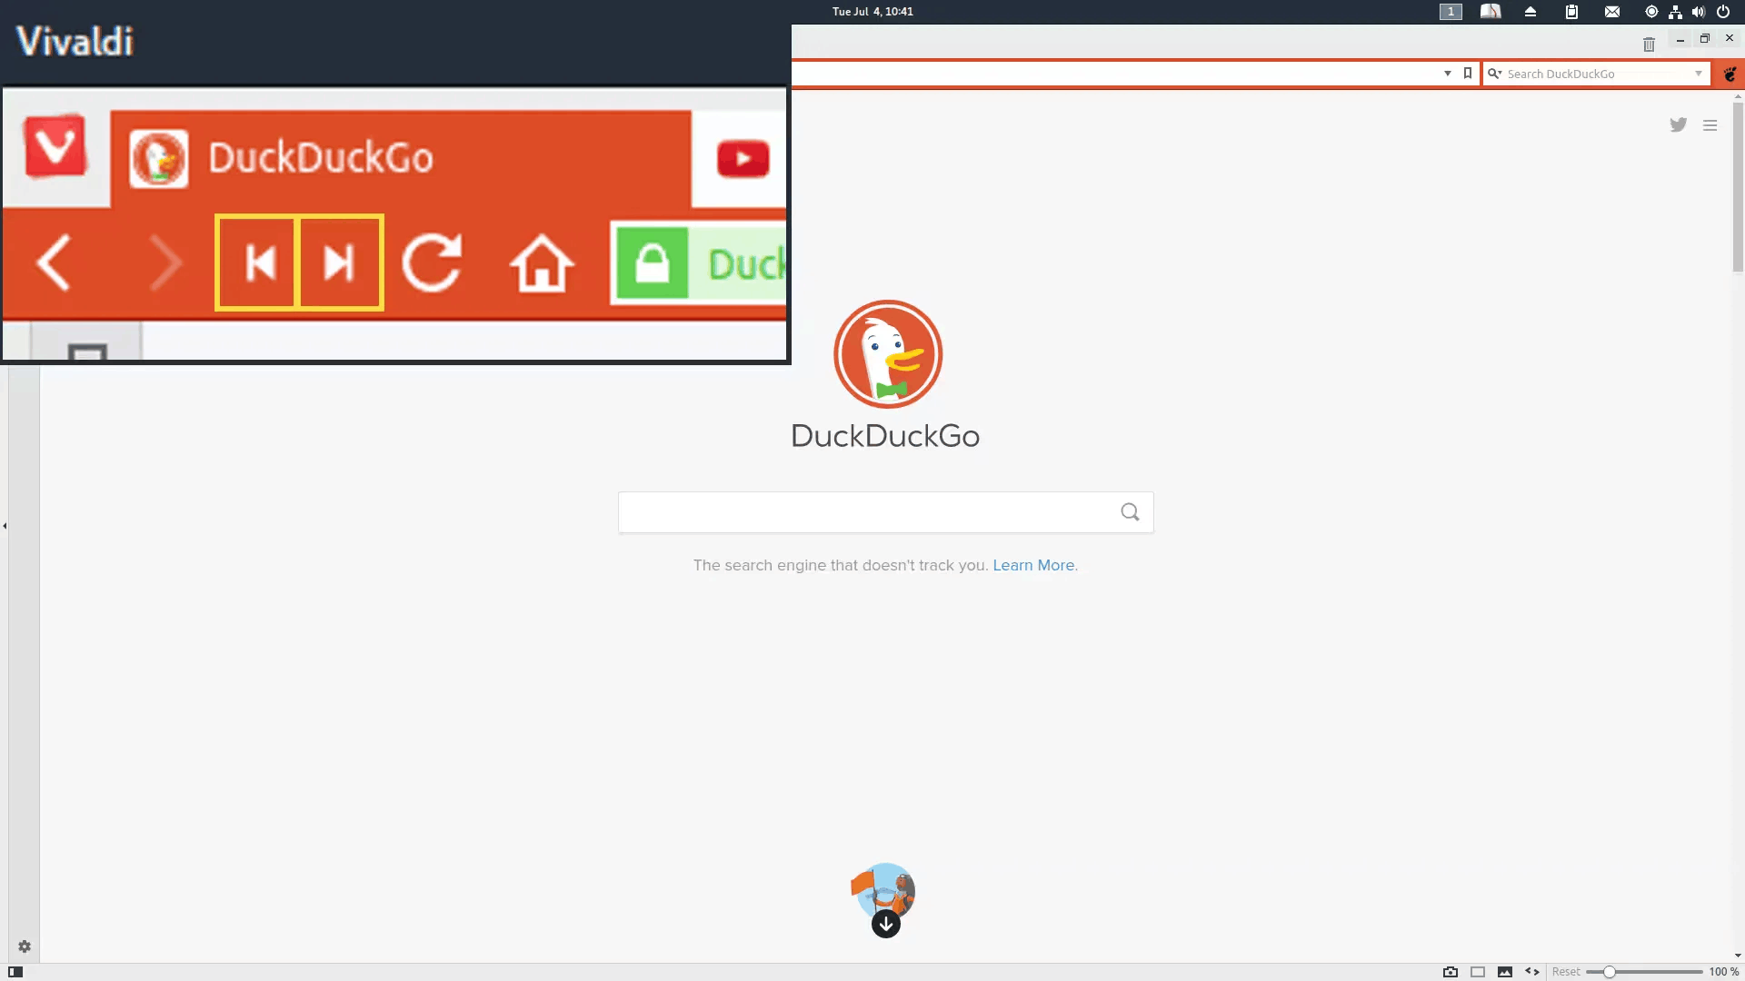Image resolution: width=1745 pixels, height=981 pixels.
Task: Click the scrollbar up arrow
Action: click(1738, 95)
